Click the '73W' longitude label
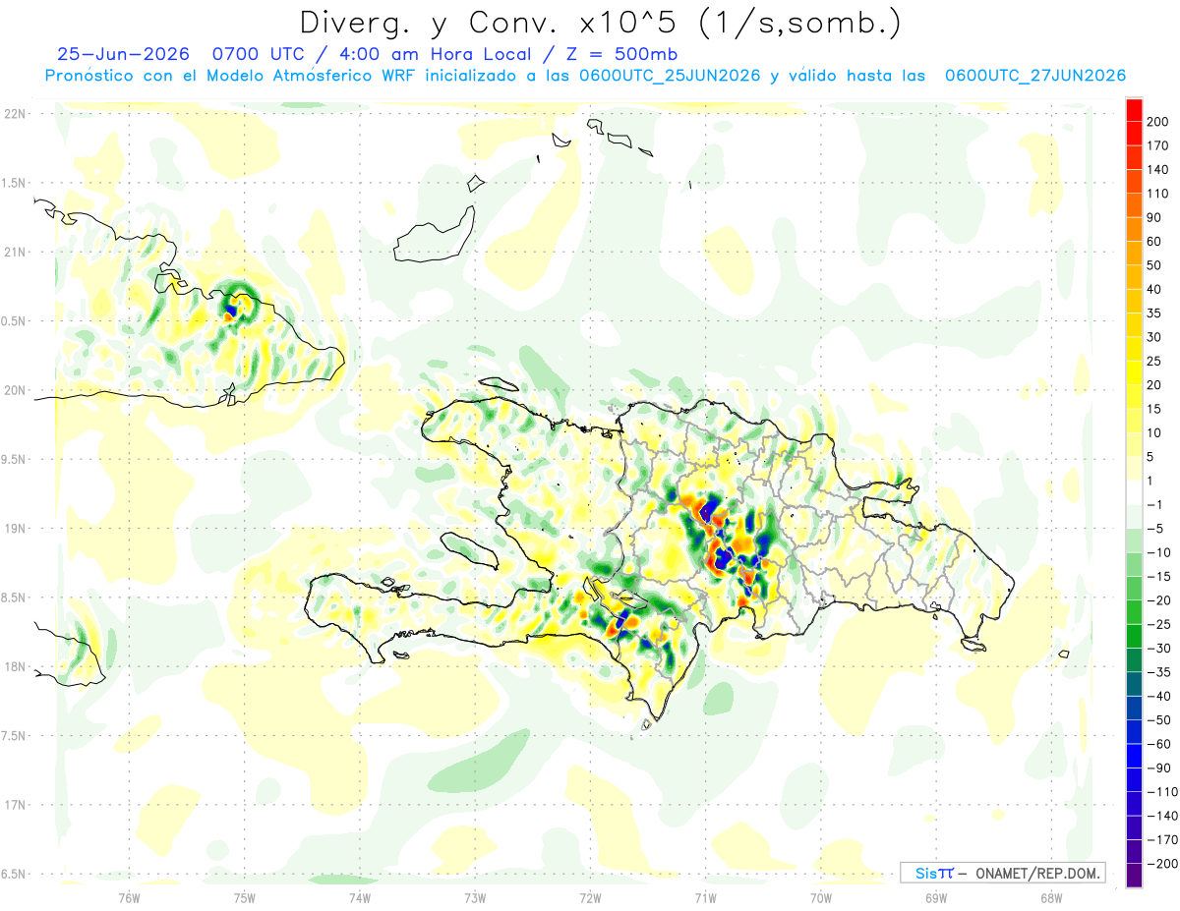 (x=475, y=897)
